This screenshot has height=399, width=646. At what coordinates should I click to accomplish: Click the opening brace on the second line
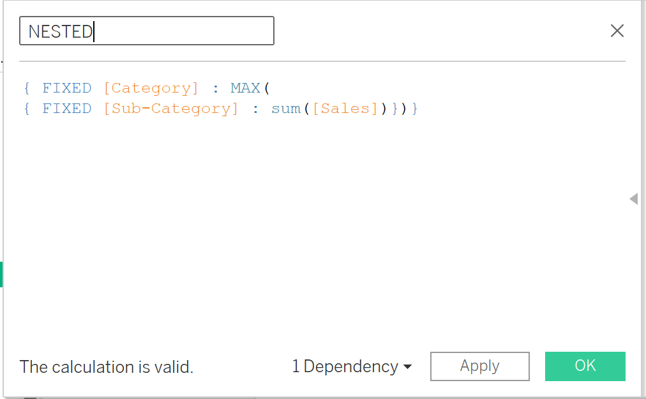click(x=27, y=109)
